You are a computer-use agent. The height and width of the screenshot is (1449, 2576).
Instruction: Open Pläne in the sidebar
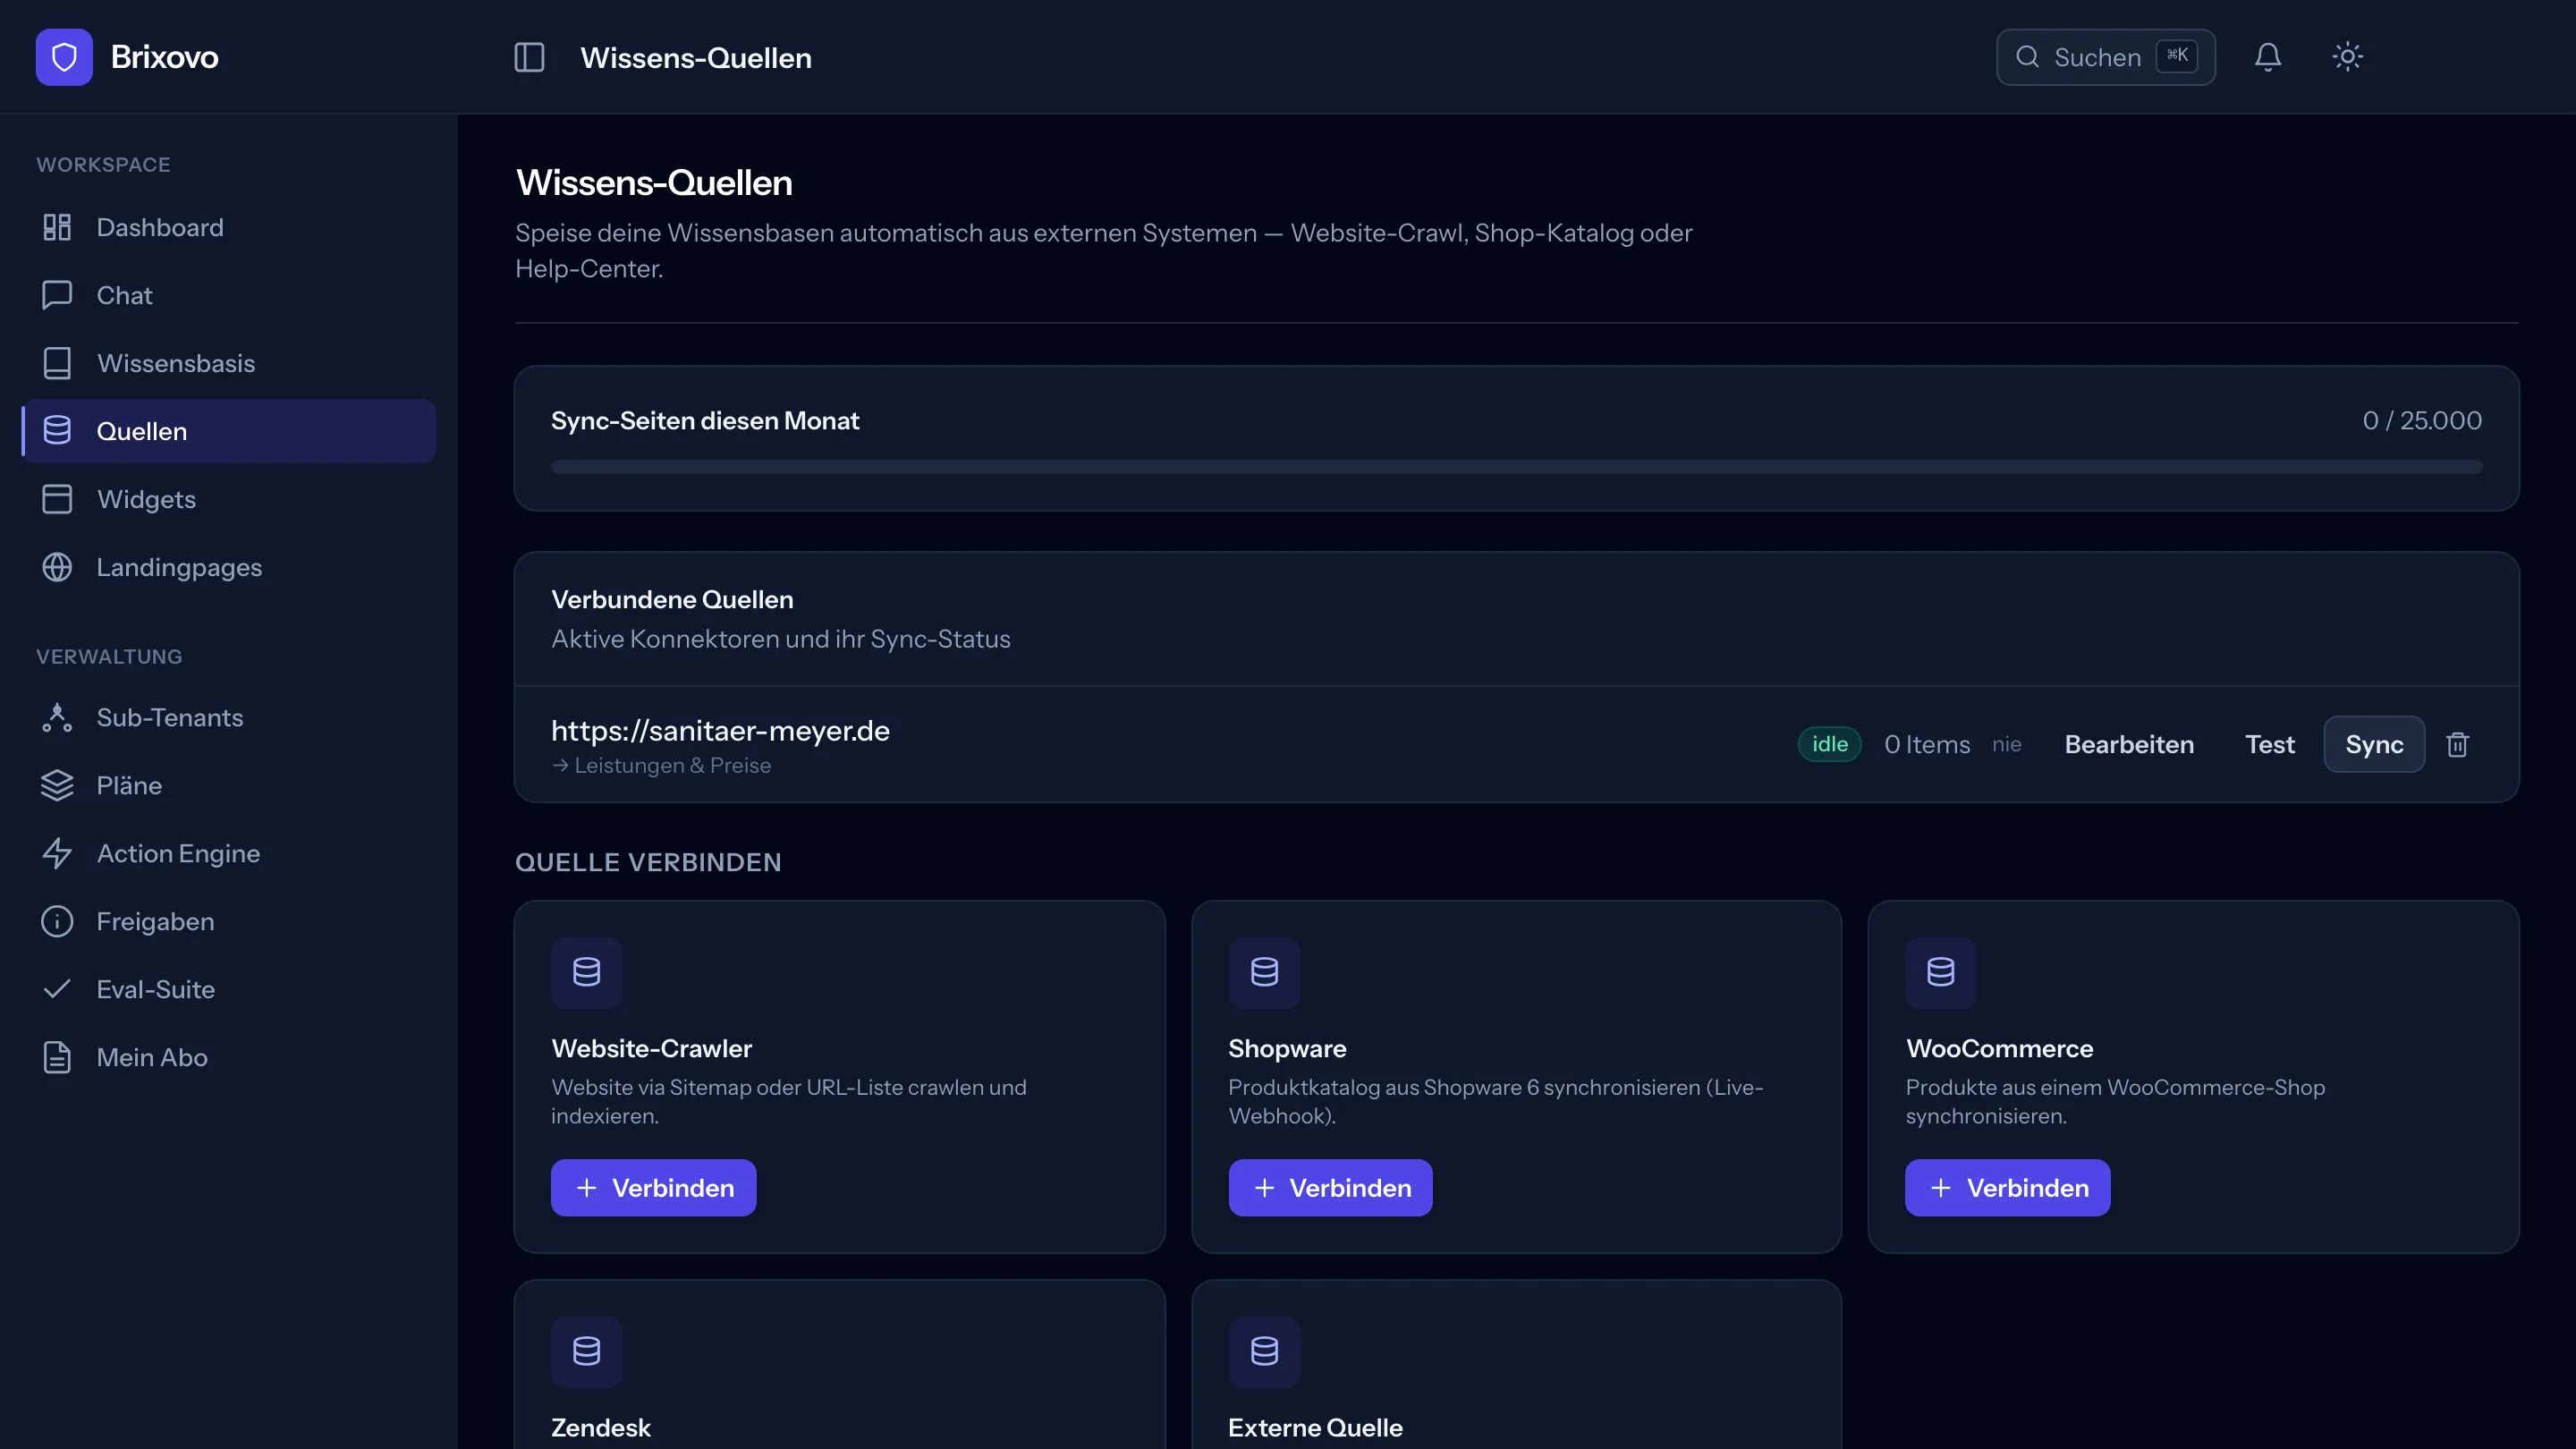(229, 785)
